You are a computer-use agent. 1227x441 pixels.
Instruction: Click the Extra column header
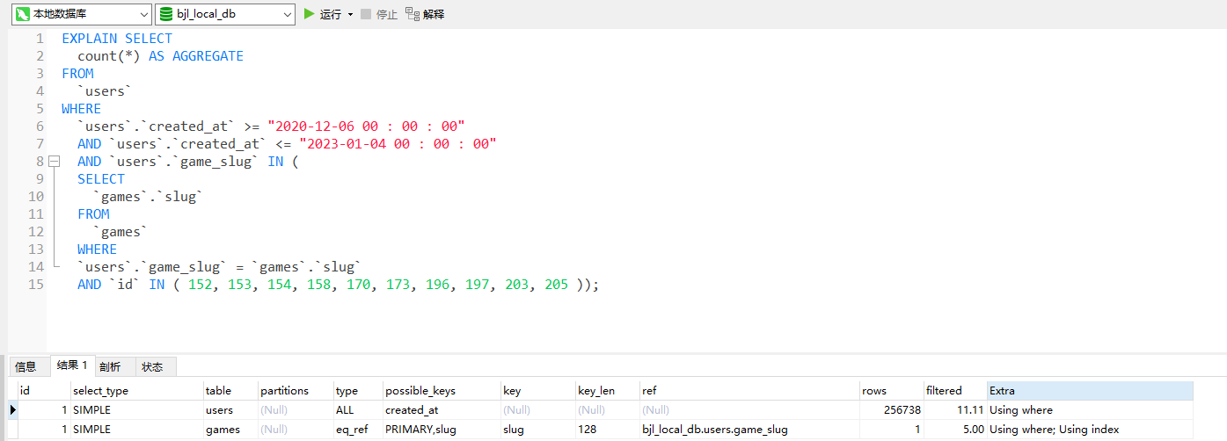click(x=1090, y=390)
